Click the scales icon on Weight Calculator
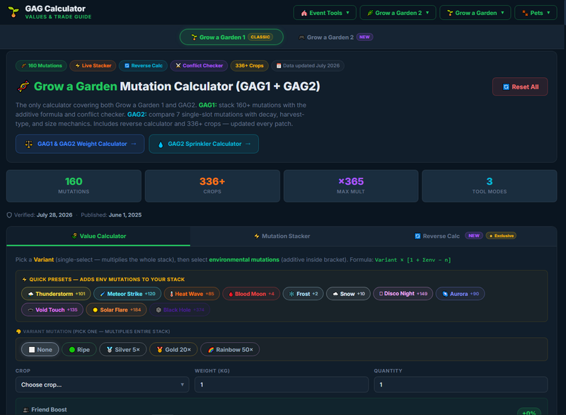 tap(28, 144)
